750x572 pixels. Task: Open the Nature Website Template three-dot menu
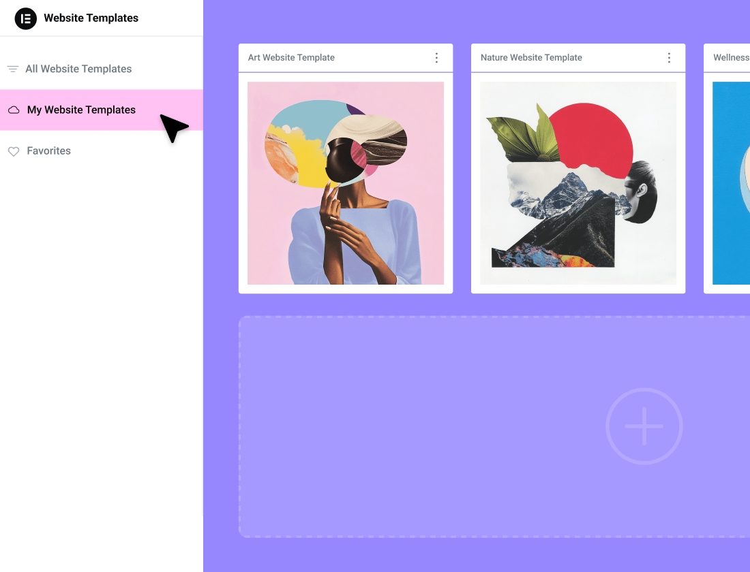click(669, 58)
